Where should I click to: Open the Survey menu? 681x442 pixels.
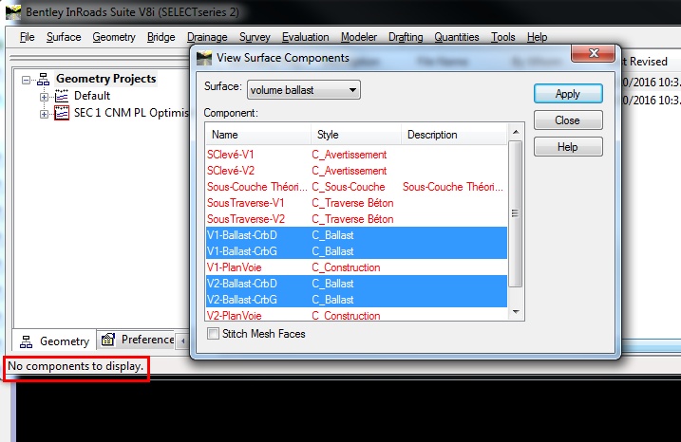[255, 37]
